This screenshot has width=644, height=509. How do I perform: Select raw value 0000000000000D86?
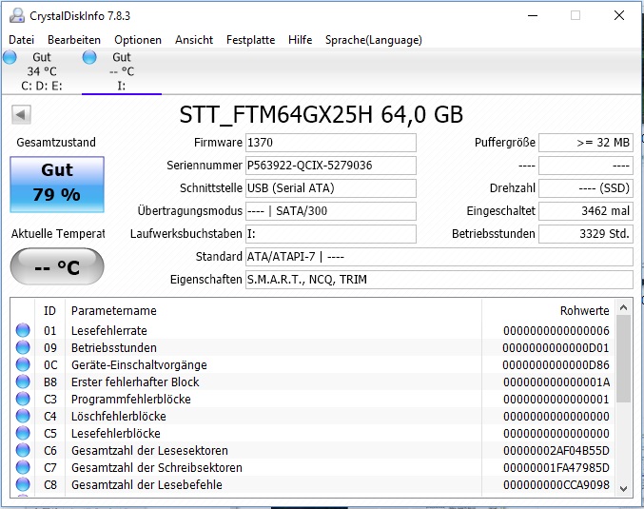pyautogui.click(x=556, y=364)
